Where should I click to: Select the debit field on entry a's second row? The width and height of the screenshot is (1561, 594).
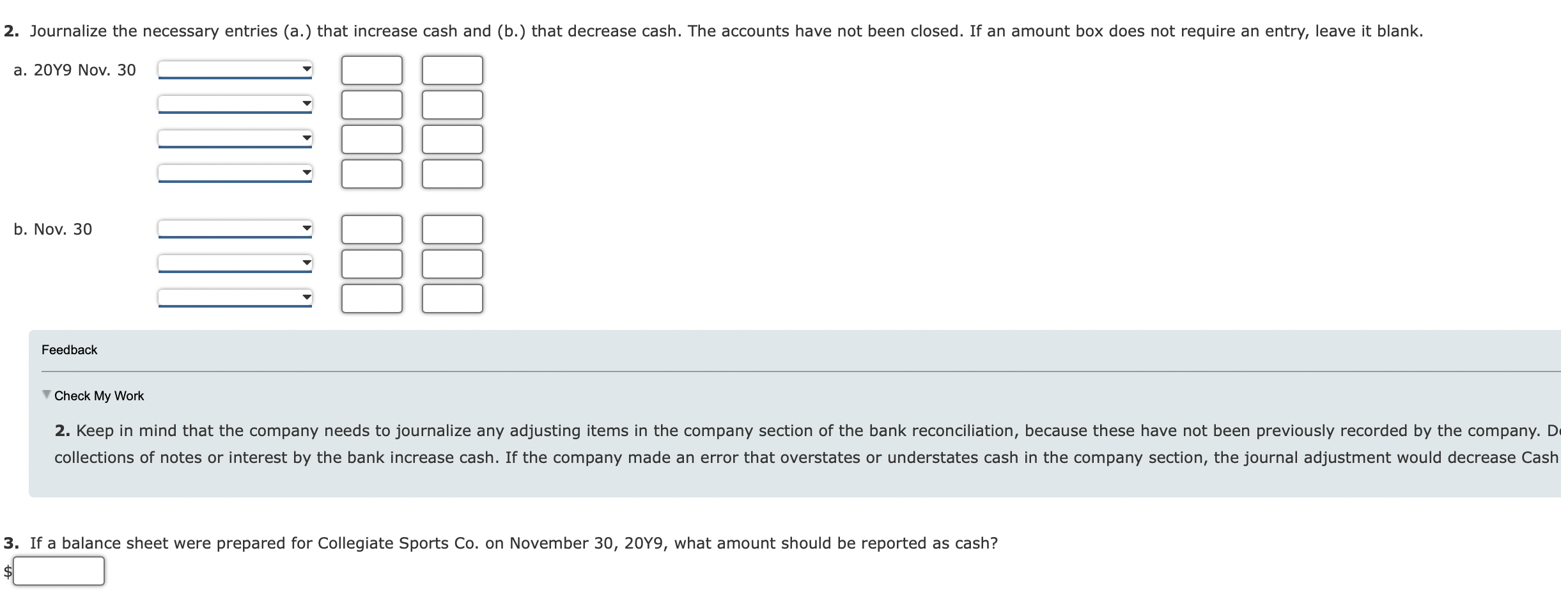pos(371,104)
